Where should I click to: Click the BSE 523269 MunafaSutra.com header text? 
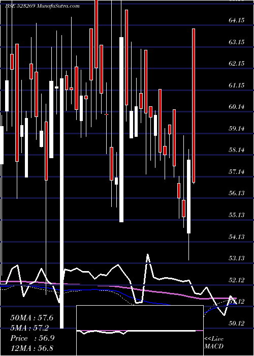pos(42,6)
